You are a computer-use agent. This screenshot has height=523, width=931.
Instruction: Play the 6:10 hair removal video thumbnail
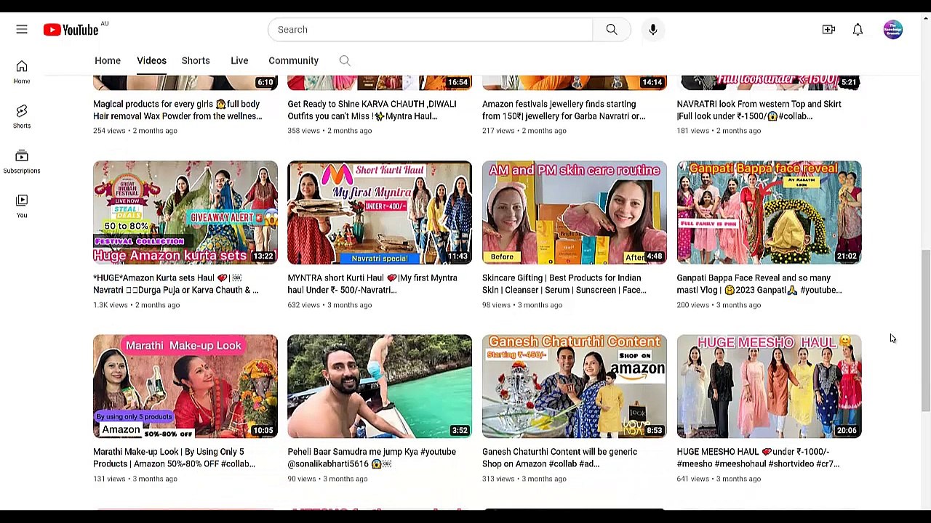pos(185,82)
